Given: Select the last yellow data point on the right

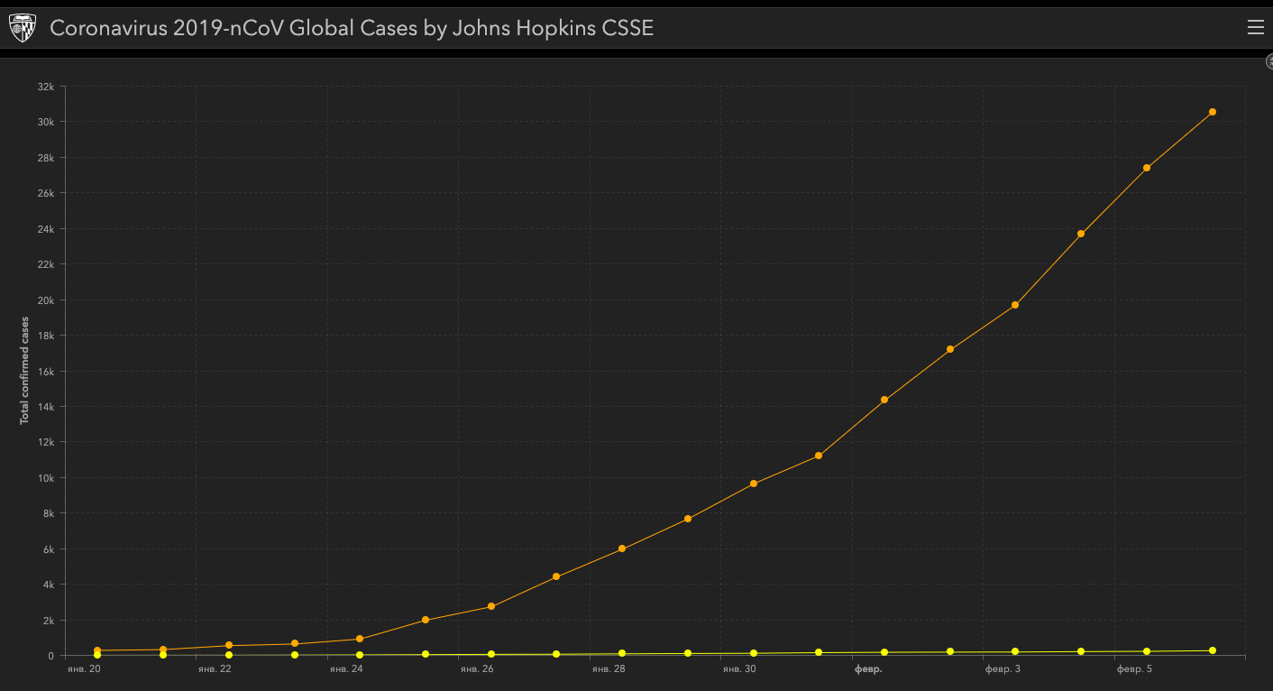Looking at the screenshot, I should (1213, 650).
